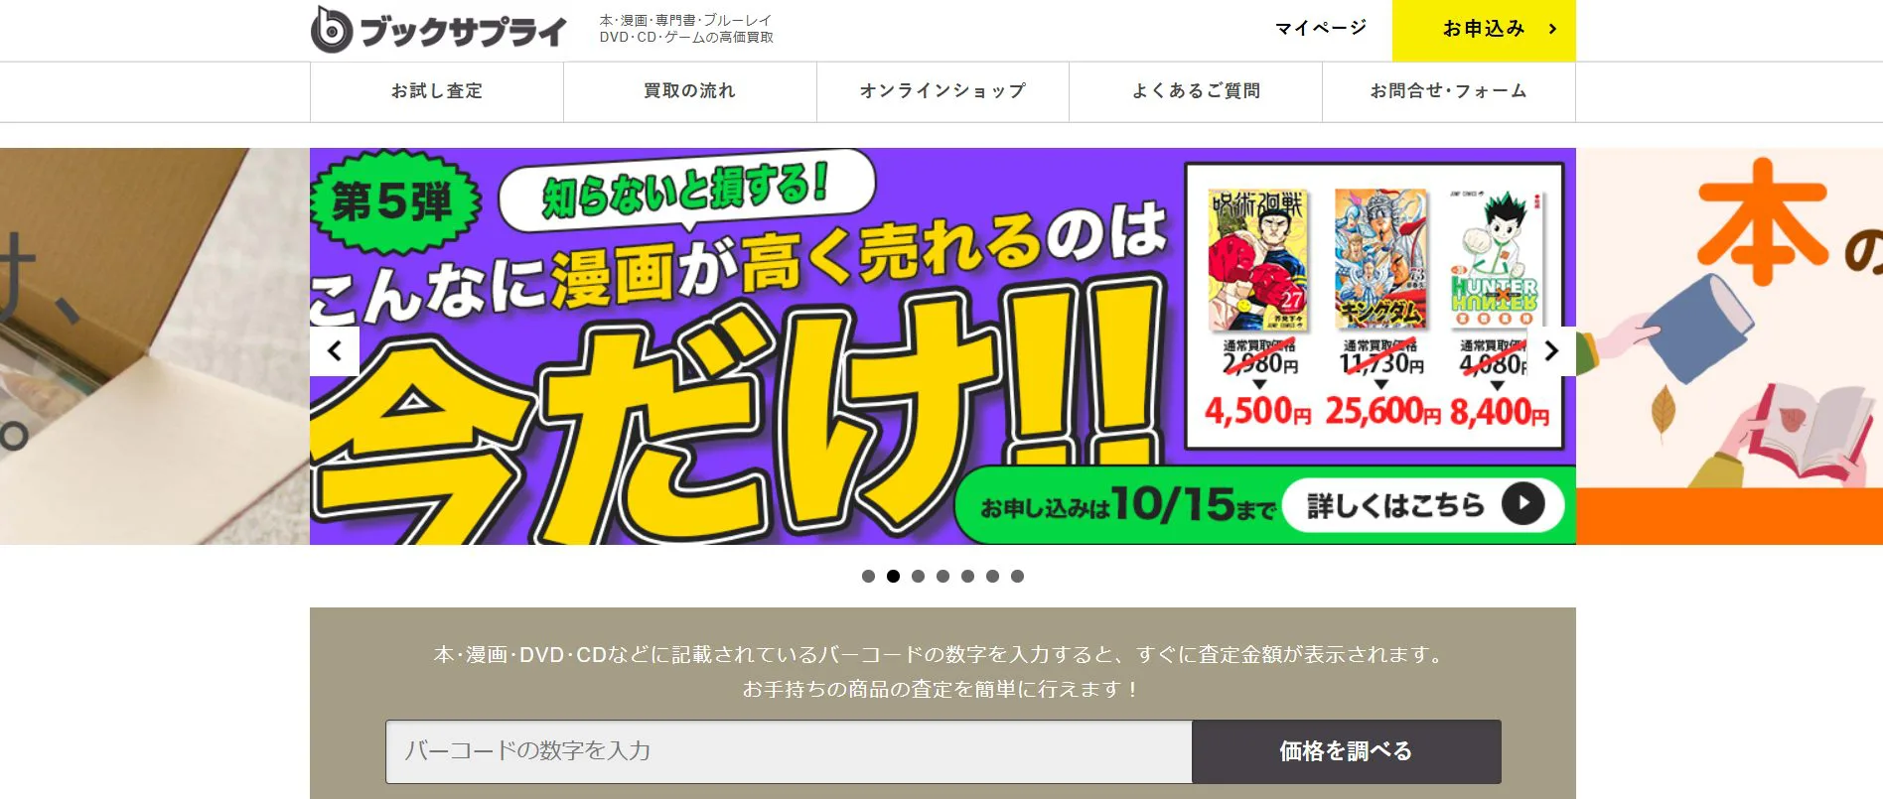Image resolution: width=1883 pixels, height=799 pixels.
Task: Click the yellow お申込み button
Action: [1484, 30]
